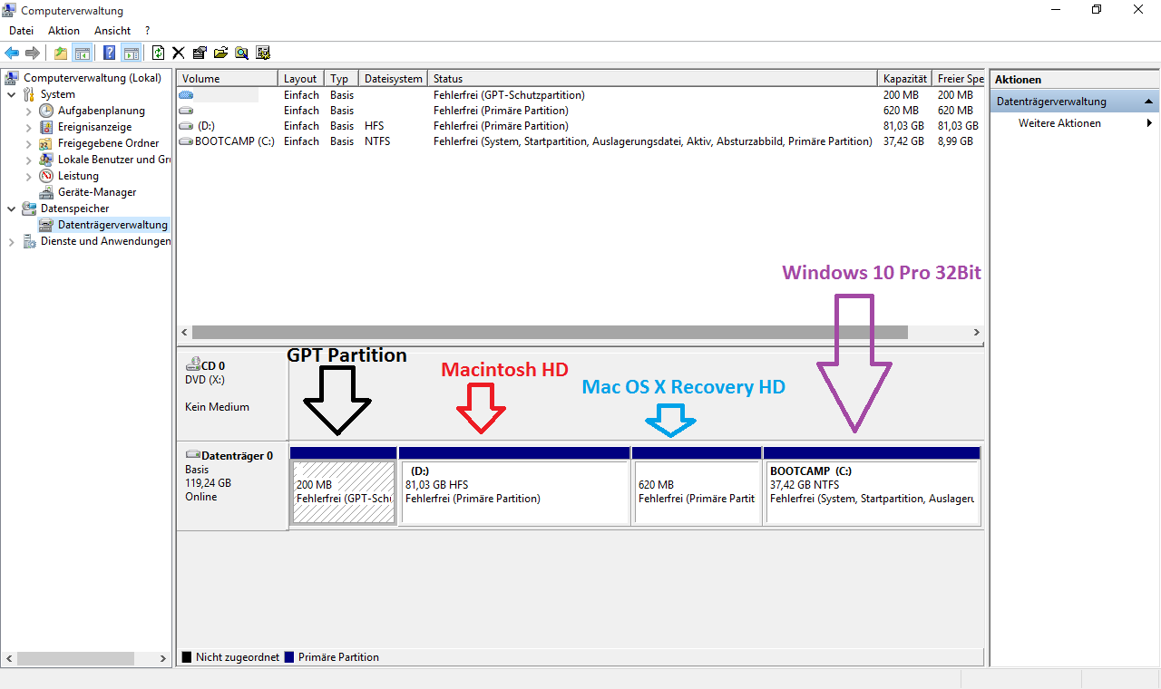The height and width of the screenshot is (689, 1161).
Task: Select the Freigegebene Ordner icon
Action: pyautogui.click(x=46, y=143)
